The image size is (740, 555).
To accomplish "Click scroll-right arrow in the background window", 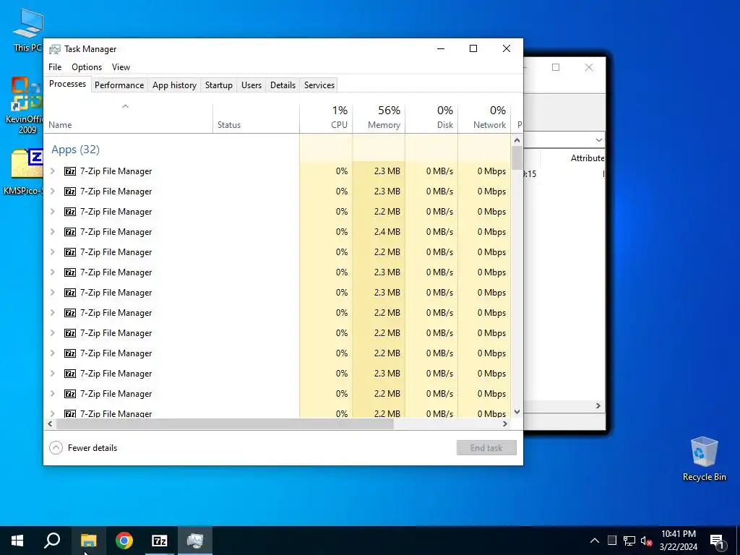I will [x=598, y=406].
